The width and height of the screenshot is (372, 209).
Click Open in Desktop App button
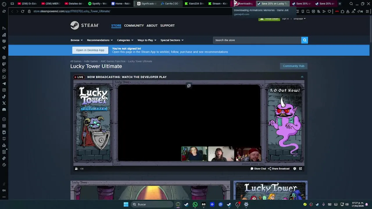tap(90, 50)
